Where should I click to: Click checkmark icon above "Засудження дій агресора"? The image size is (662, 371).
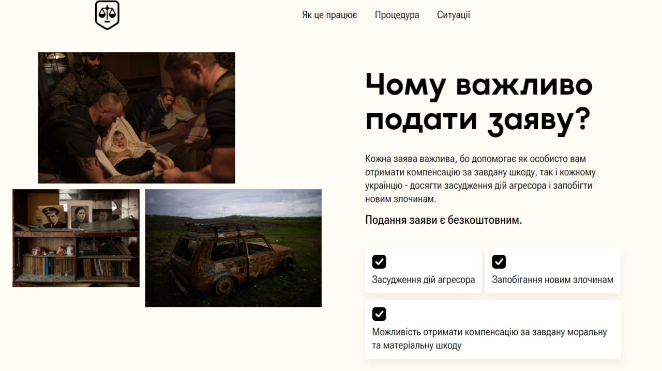pyautogui.click(x=379, y=262)
